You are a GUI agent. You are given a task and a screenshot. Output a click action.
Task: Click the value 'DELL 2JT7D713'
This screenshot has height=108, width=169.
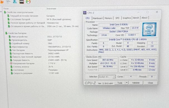(55, 37)
